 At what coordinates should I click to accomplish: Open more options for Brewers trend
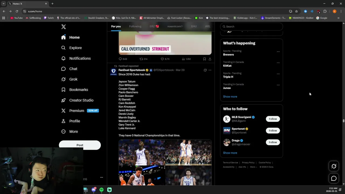click(278, 52)
